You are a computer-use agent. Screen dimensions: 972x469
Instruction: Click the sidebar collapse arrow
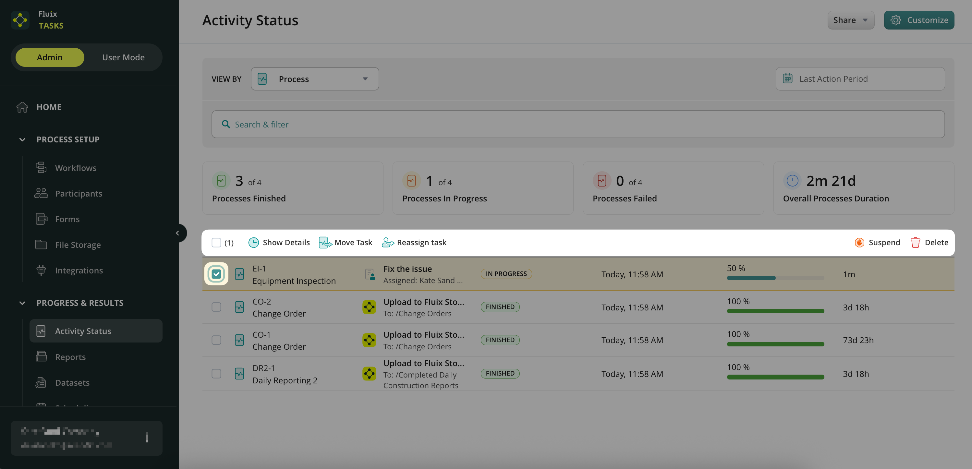tap(178, 233)
